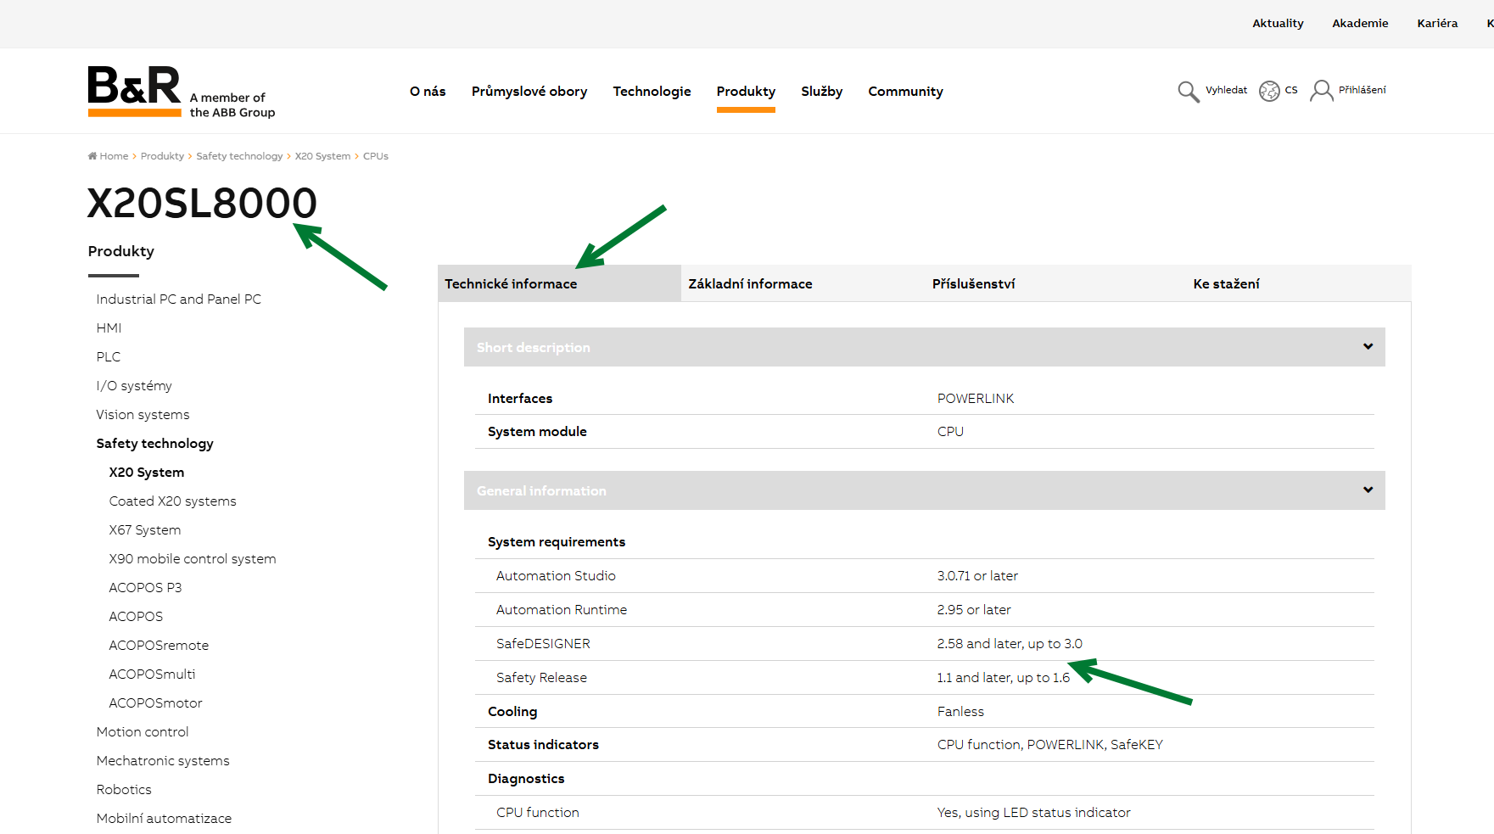Open Motion control in product list
The width and height of the screenshot is (1494, 834).
[143, 732]
